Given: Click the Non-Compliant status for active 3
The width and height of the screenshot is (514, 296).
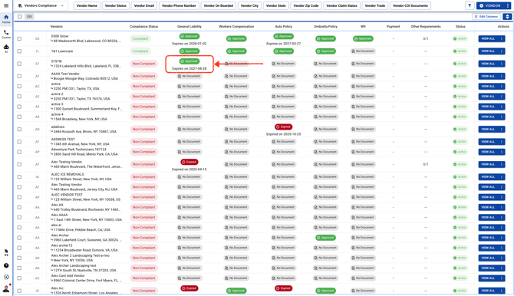Looking at the screenshot, I should [x=143, y=107].
